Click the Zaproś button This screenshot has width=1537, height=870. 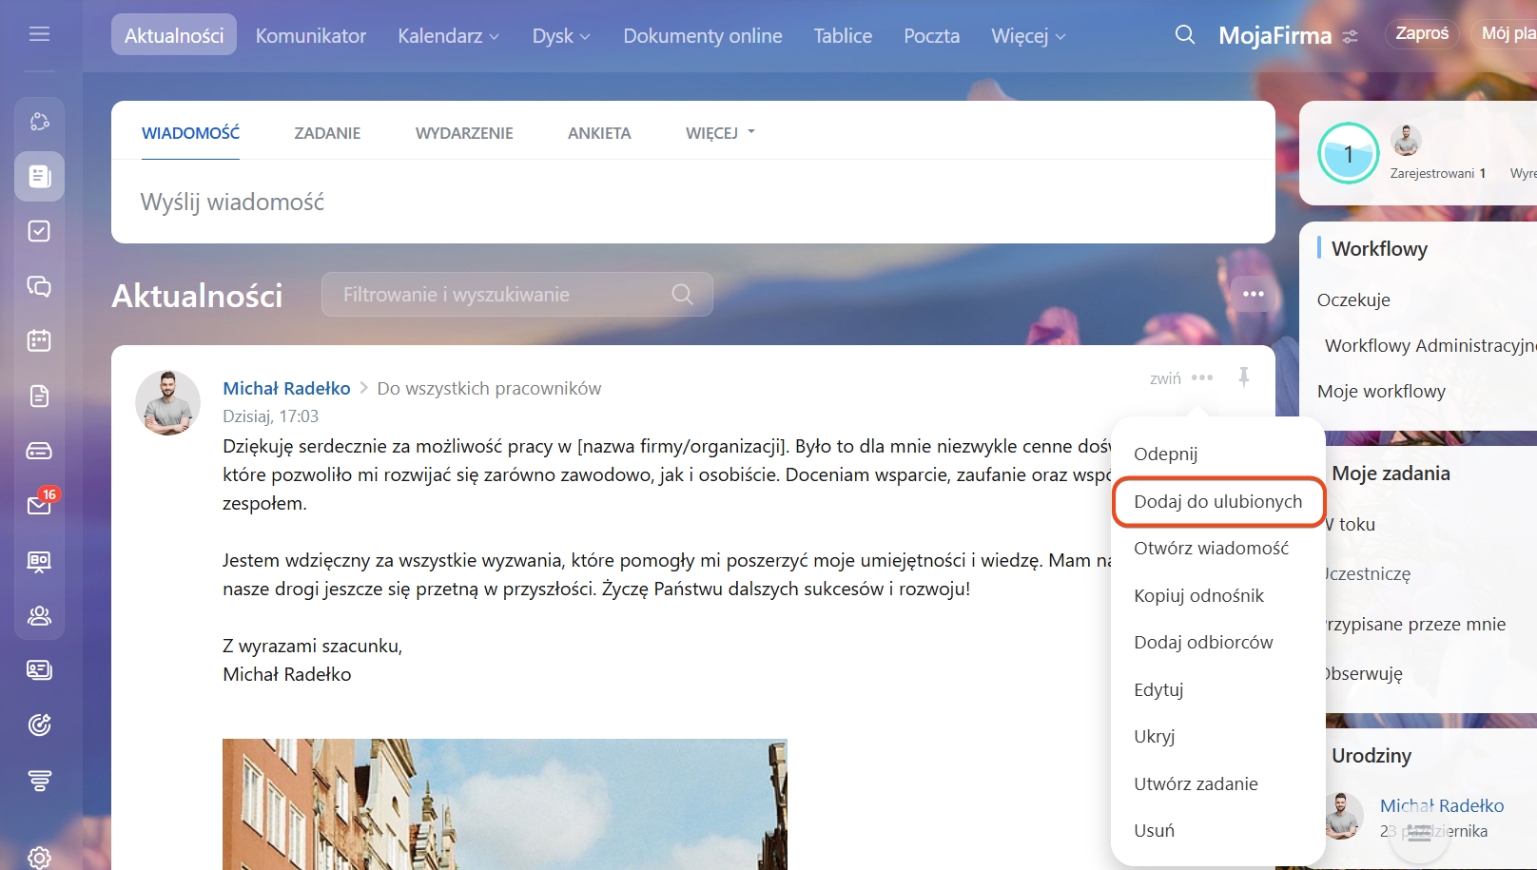pyautogui.click(x=1421, y=33)
